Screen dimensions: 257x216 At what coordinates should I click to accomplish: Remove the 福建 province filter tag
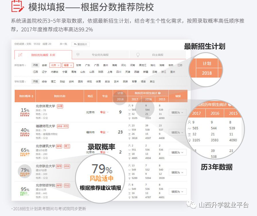coord(71,65)
